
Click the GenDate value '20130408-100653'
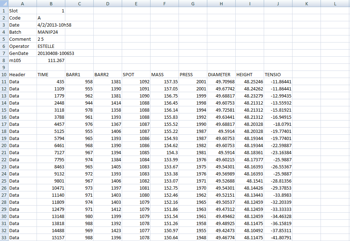tap(56, 53)
